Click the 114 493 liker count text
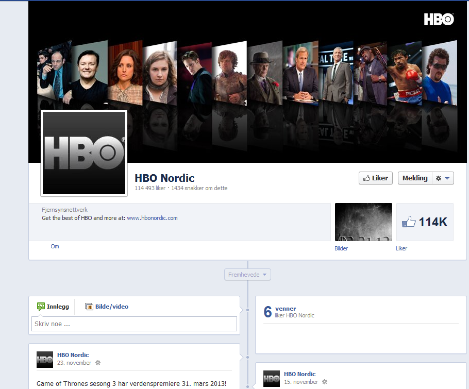Viewport: 469px width, 389px height. click(150, 188)
